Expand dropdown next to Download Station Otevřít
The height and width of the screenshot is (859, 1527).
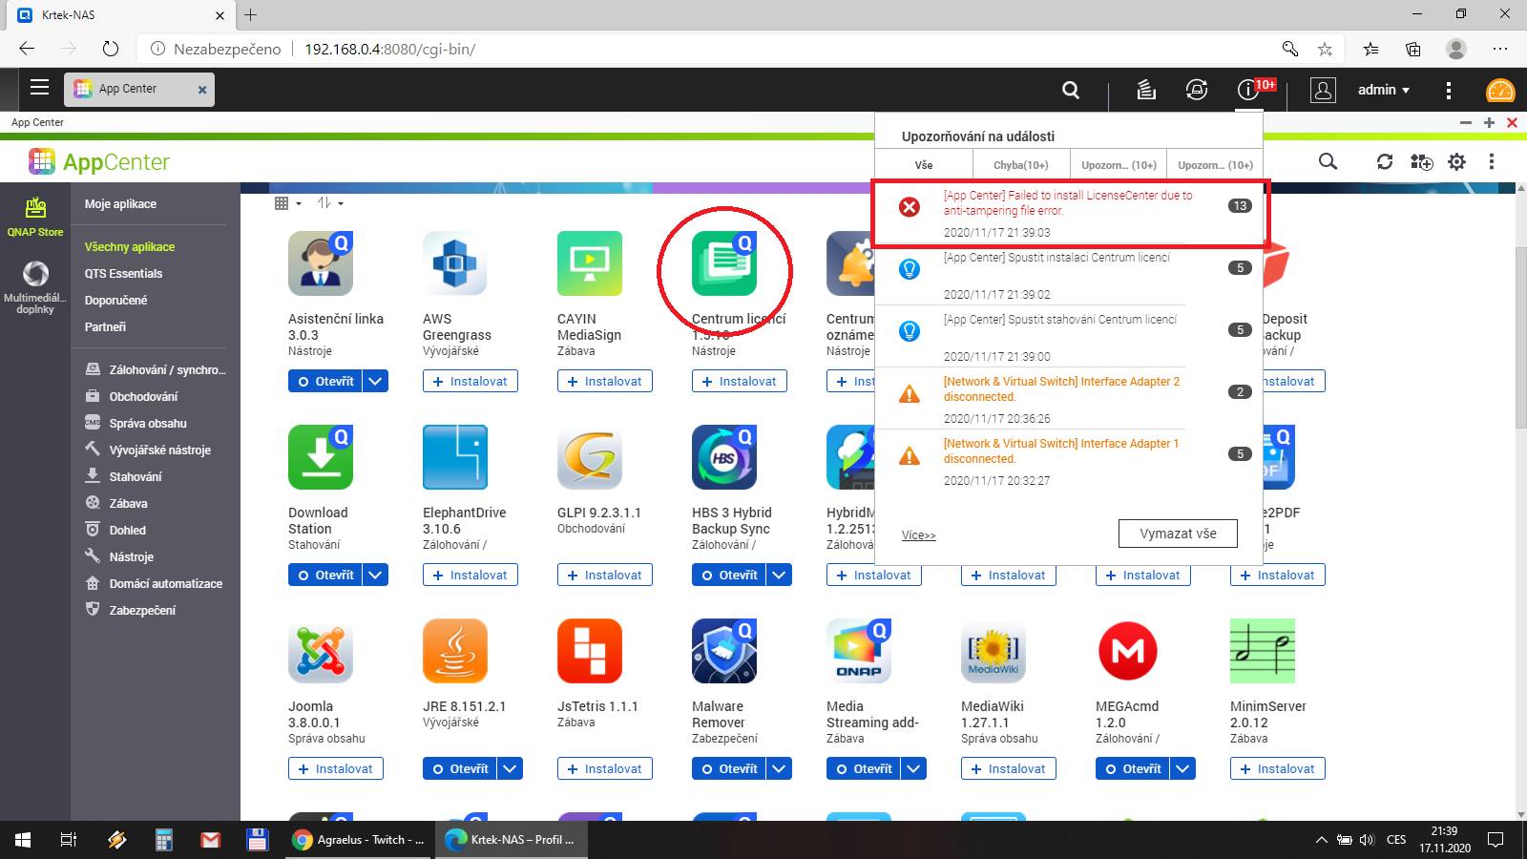pyautogui.click(x=376, y=575)
